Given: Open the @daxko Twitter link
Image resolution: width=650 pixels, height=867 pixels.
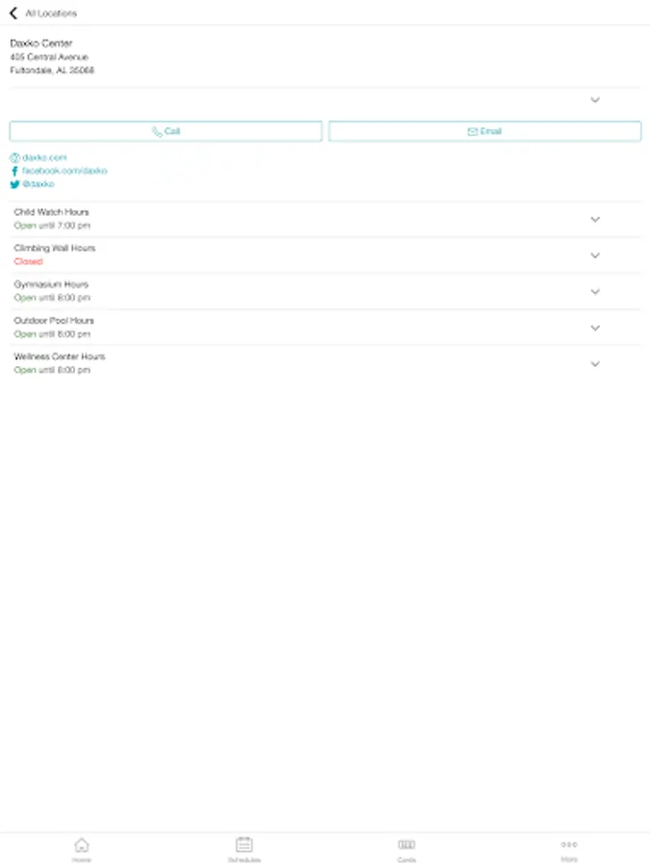Looking at the screenshot, I should coord(39,184).
